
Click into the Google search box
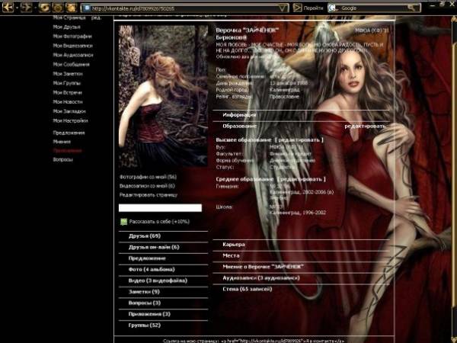[373, 8]
